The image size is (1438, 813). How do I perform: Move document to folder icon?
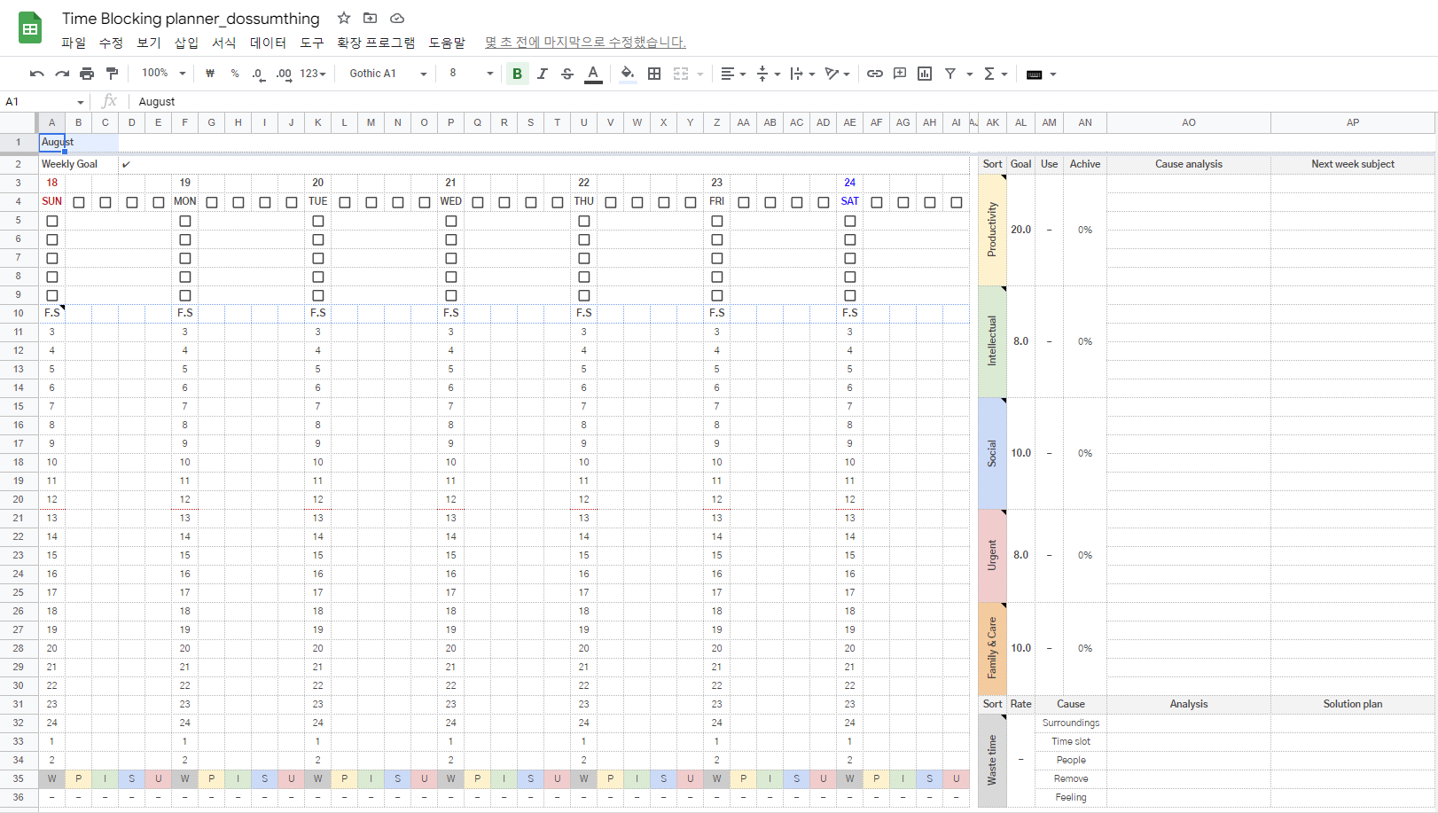pos(371,18)
